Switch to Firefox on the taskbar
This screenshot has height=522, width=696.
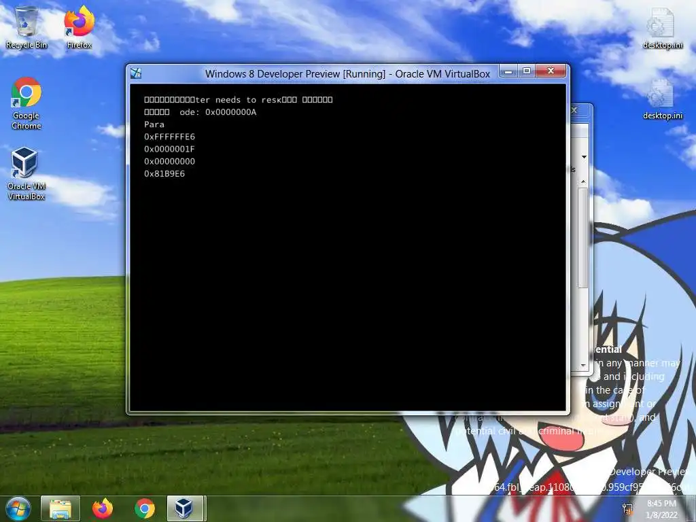coord(103,508)
